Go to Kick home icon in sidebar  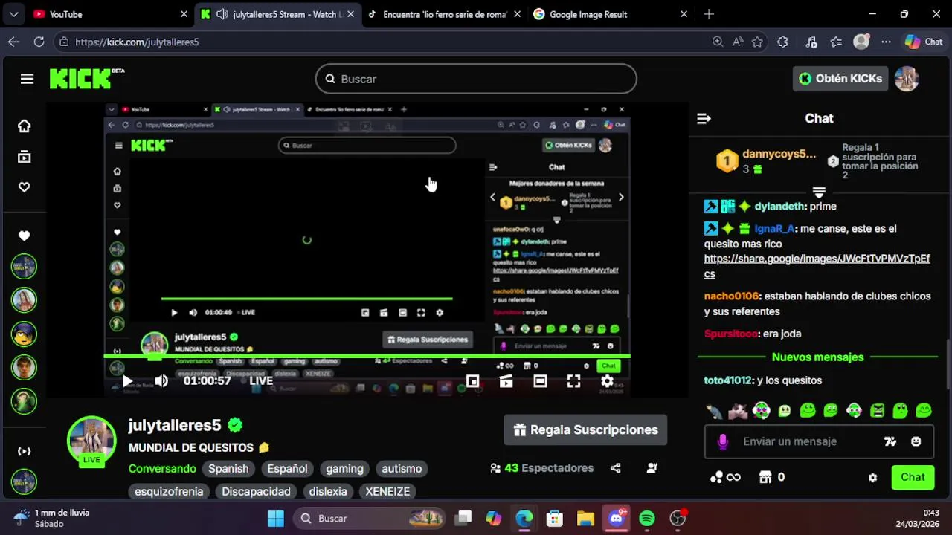(x=25, y=126)
